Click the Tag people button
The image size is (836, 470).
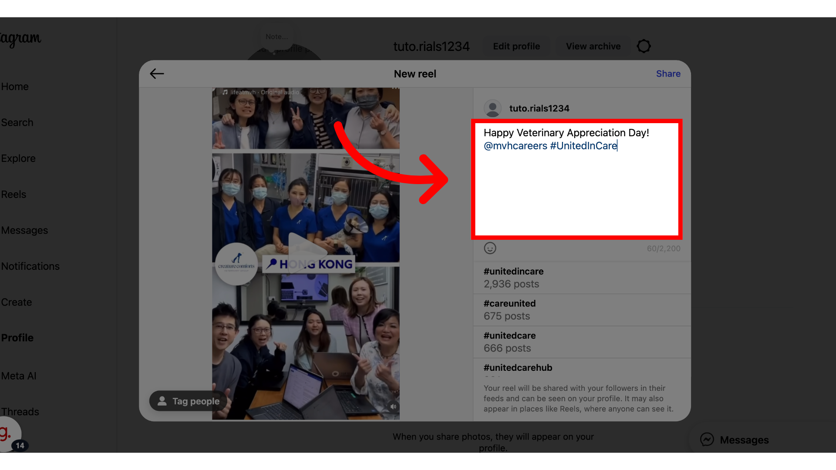(x=188, y=401)
